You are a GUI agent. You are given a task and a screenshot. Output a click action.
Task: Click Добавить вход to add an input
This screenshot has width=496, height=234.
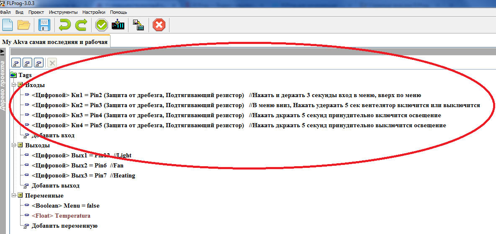[53, 135]
